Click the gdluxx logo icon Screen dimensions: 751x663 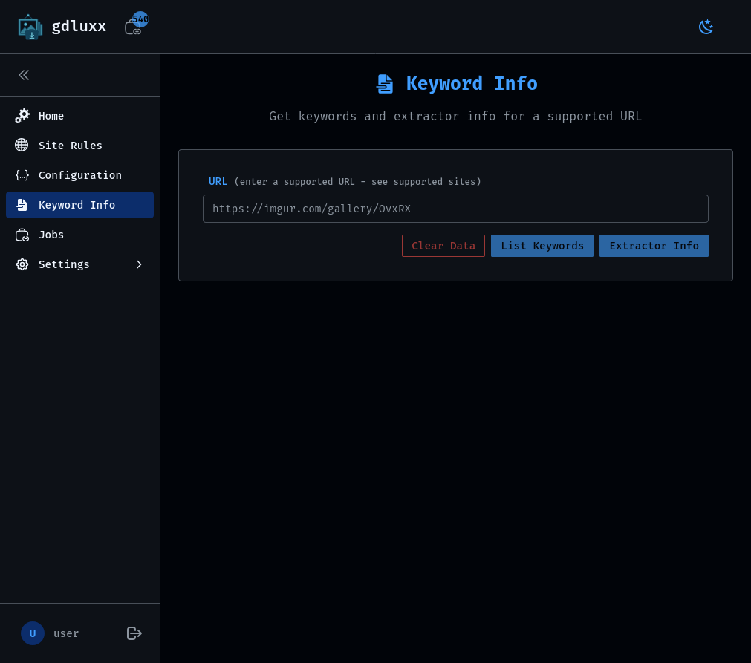tap(30, 27)
